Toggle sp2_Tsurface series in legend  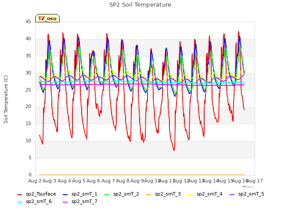click(x=36, y=194)
